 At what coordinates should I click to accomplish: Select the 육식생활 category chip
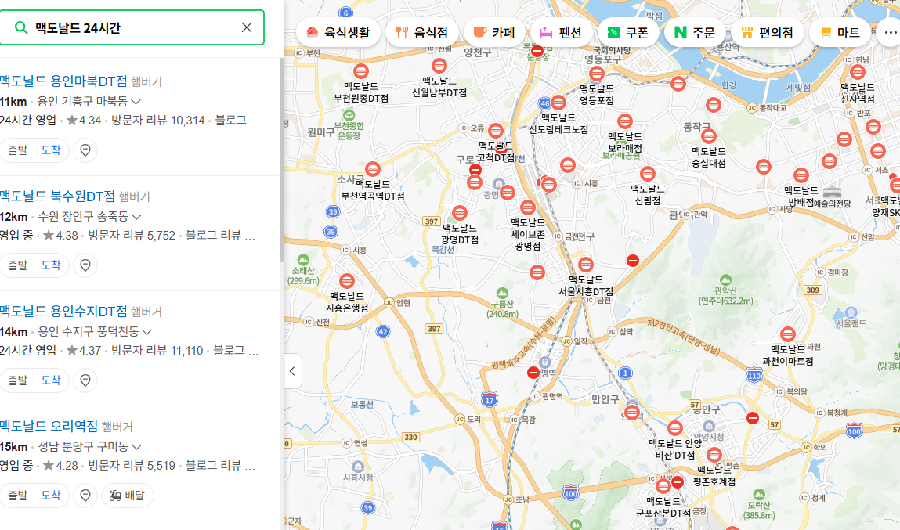[338, 33]
